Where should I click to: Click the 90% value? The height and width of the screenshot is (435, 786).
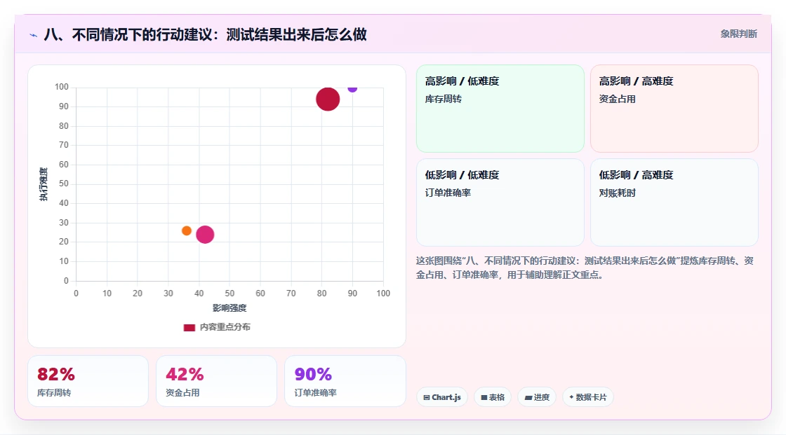click(313, 374)
